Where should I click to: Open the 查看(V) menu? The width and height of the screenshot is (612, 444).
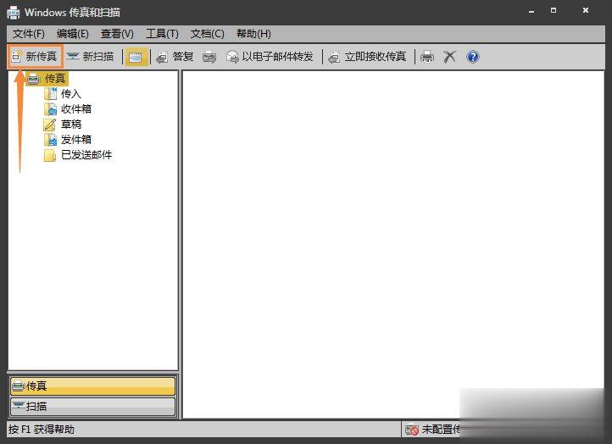pos(117,34)
